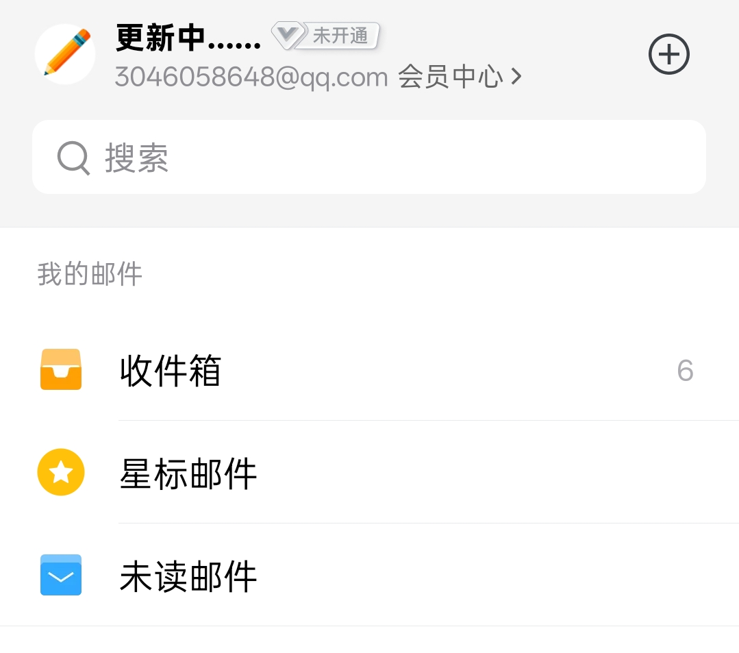Click the magnifying glass search icon
Viewport: 739px width, 653px height.
pyautogui.click(x=73, y=158)
